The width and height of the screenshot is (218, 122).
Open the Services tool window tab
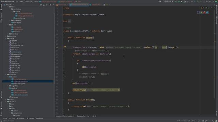pos(40,119)
